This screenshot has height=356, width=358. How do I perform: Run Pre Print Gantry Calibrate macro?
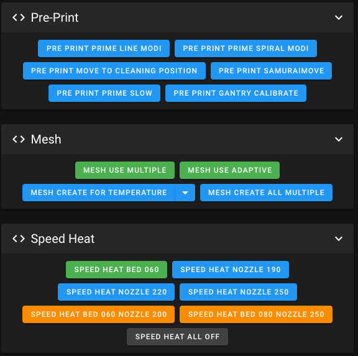236,93
